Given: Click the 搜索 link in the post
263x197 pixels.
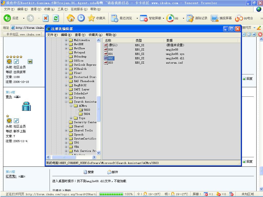Looking at the screenshot, I should (90, 172).
